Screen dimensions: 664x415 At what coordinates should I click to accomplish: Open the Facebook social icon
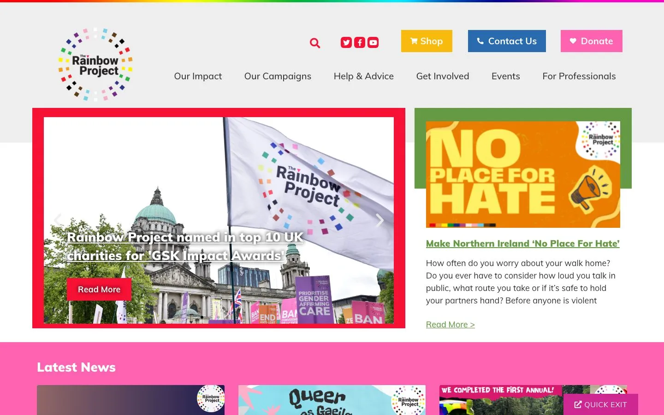[360, 42]
